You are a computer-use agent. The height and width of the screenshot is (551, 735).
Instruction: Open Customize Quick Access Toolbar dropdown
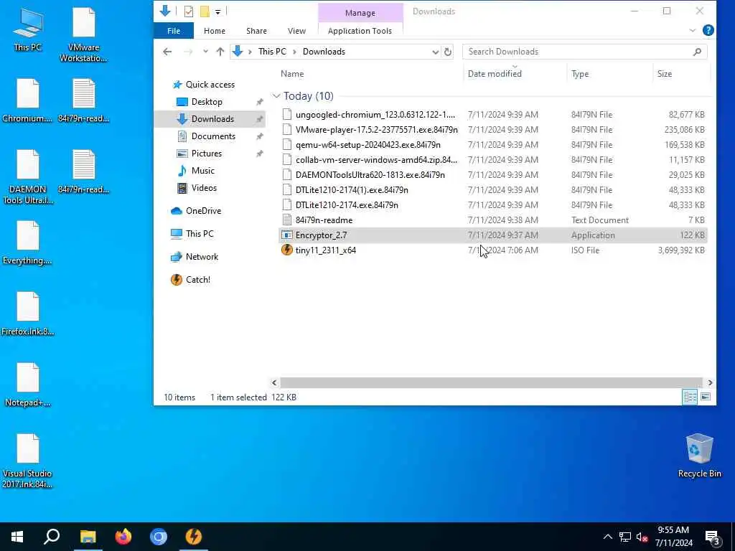pyautogui.click(x=218, y=11)
